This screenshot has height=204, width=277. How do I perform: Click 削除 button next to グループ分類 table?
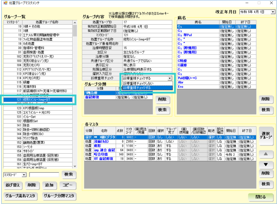click(161, 99)
